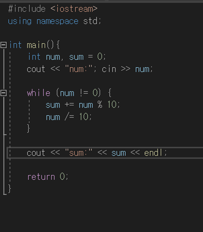Image resolution: width=203 pixels, height=232 pixels.
Task: Click the string literal "num:"
Action: click(79, 69)
